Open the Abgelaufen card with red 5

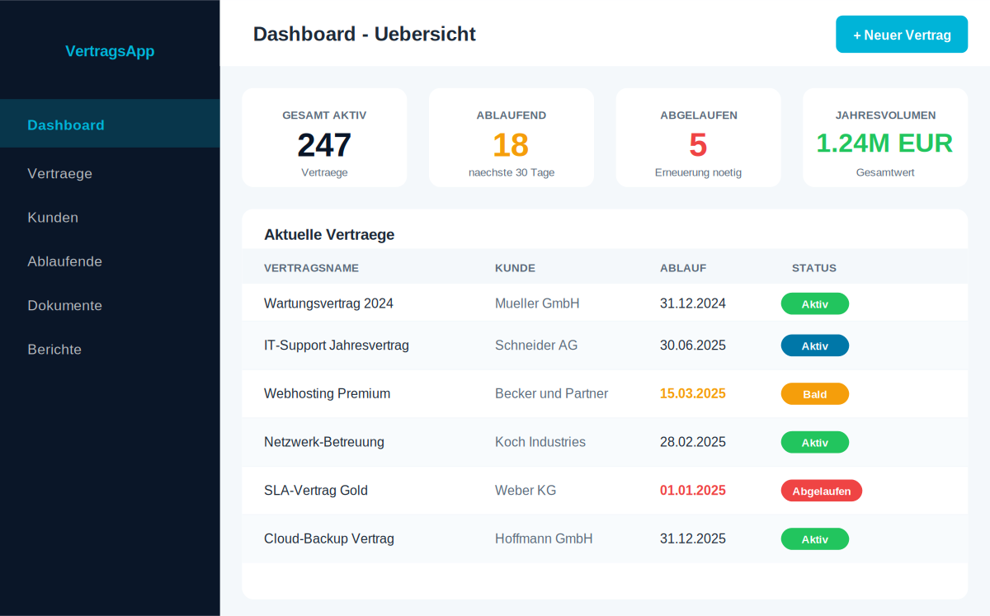[698, 137]
